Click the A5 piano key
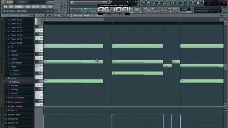Image resolution: width=228 pixels, height=128 pixels. [x=39, y=30]
